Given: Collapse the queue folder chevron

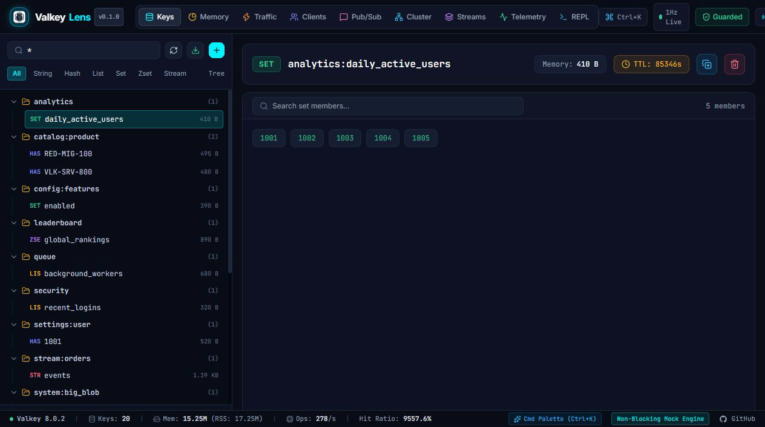Looking at the screenshot, I should [x=14, y=257].
